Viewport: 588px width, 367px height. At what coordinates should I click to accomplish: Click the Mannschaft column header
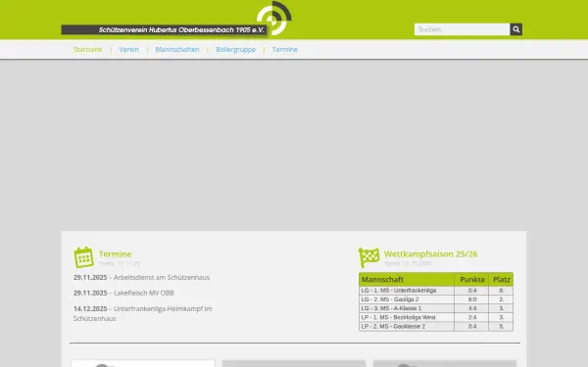[407, 279]
